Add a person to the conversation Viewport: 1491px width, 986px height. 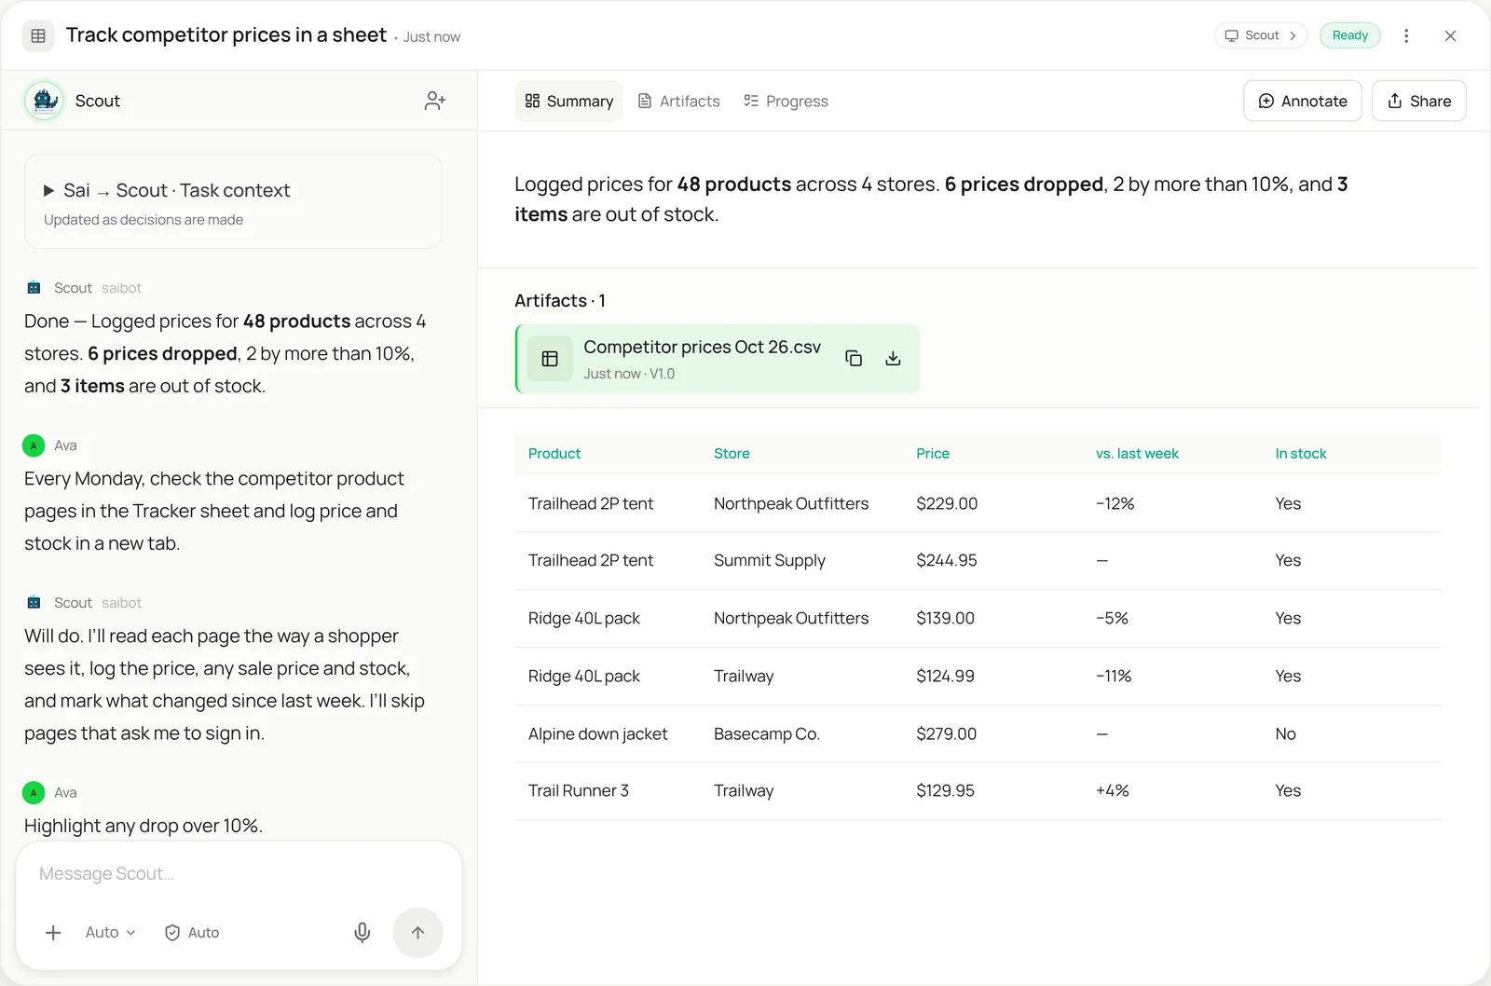(435, 101)
